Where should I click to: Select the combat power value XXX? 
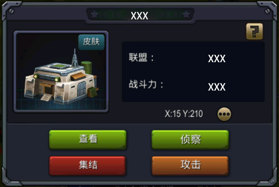pyautogui.click(x=217, y=87)
